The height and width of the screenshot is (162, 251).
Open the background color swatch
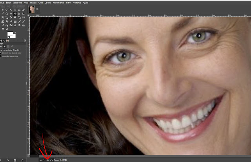(x=15, y=37)
